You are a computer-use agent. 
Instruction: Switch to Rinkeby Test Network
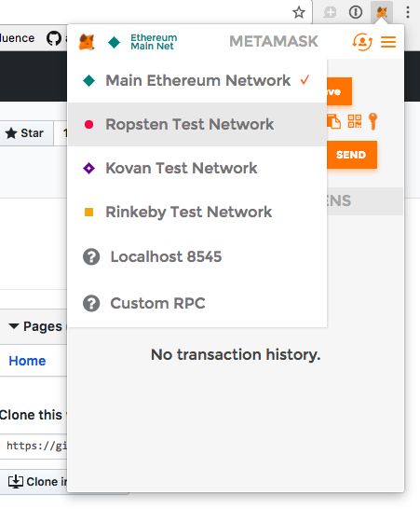197,212
